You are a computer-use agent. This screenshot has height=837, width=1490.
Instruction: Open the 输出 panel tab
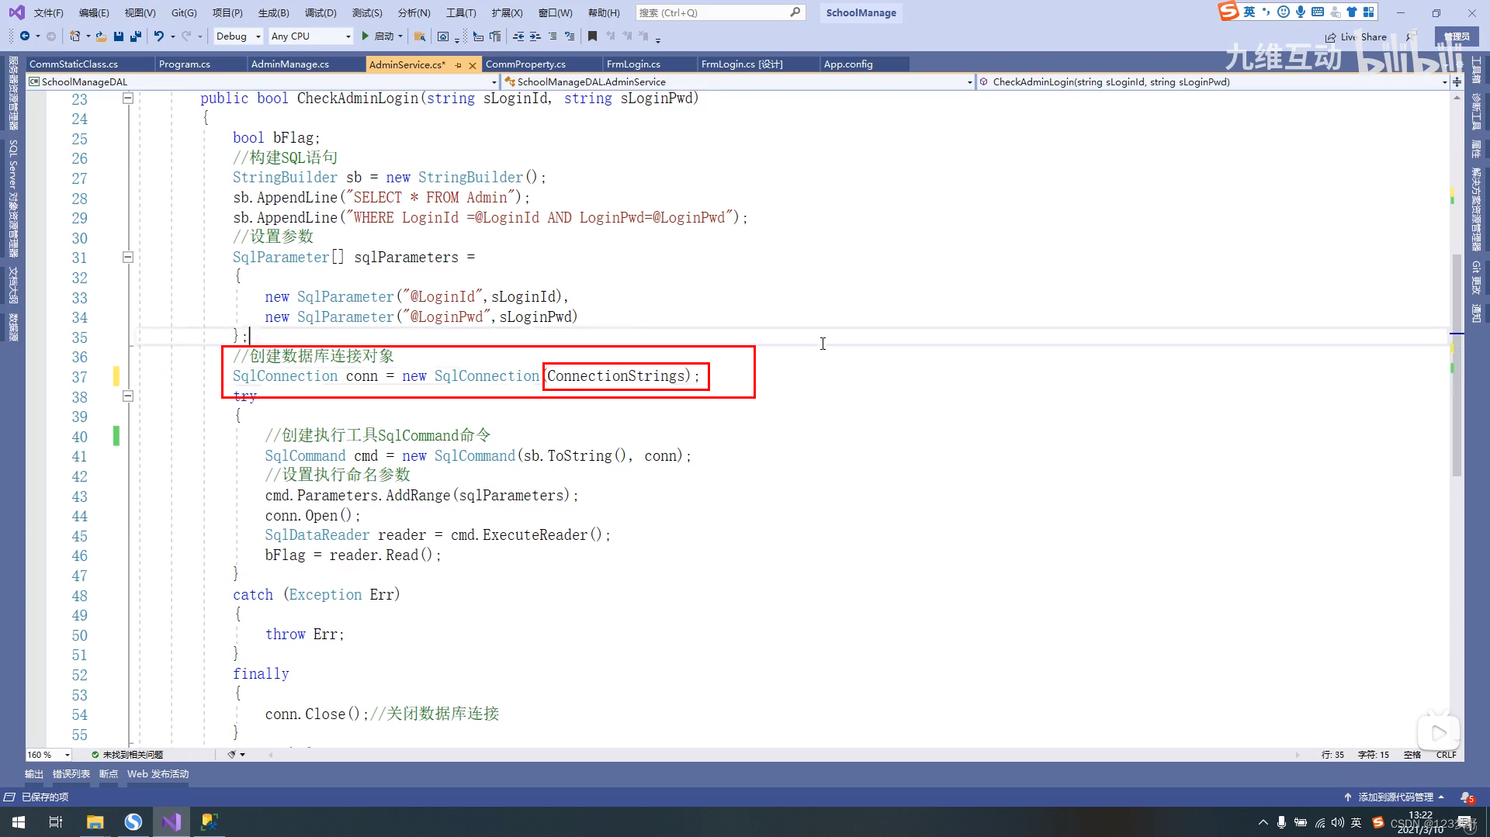tap(34, 774)
